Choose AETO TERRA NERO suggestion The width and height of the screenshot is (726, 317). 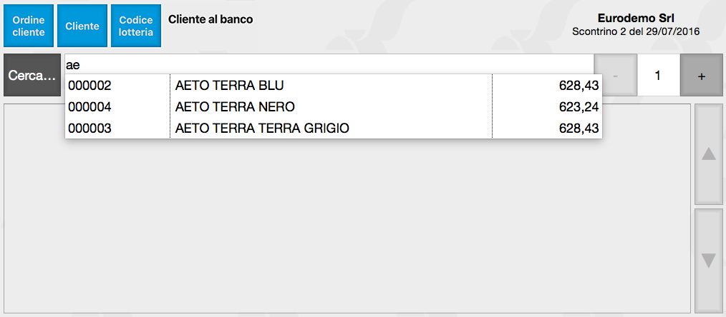pos(235,107)
